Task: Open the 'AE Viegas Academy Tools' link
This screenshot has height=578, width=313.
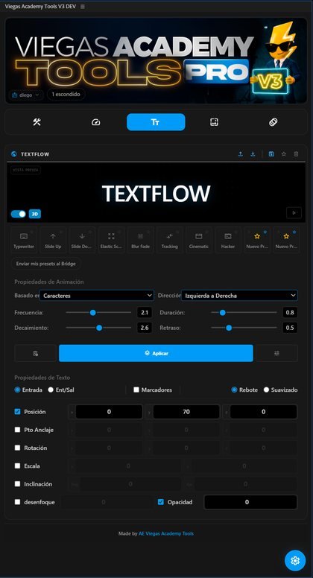Action: click(166, 533)
